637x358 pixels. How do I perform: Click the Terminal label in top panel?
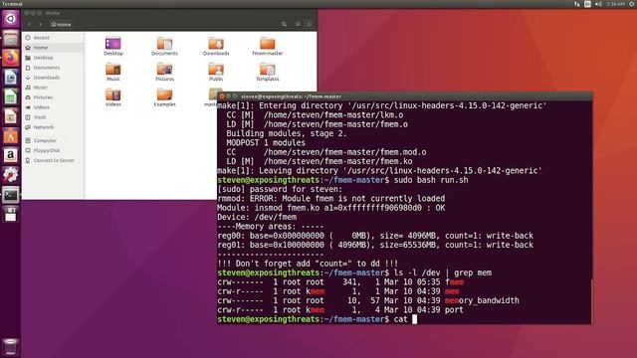click(x=12, y=4)
